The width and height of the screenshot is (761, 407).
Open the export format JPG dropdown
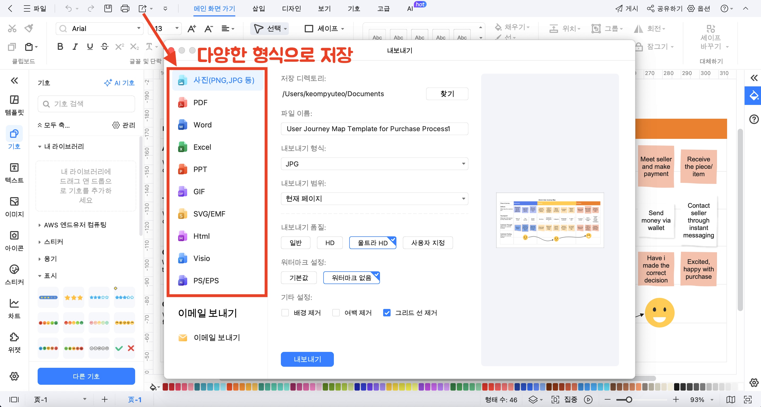pyautogui.click(x=374, y=164)
